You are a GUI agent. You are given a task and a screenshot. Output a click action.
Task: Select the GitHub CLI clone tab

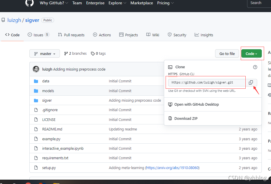tap(187, 74)
